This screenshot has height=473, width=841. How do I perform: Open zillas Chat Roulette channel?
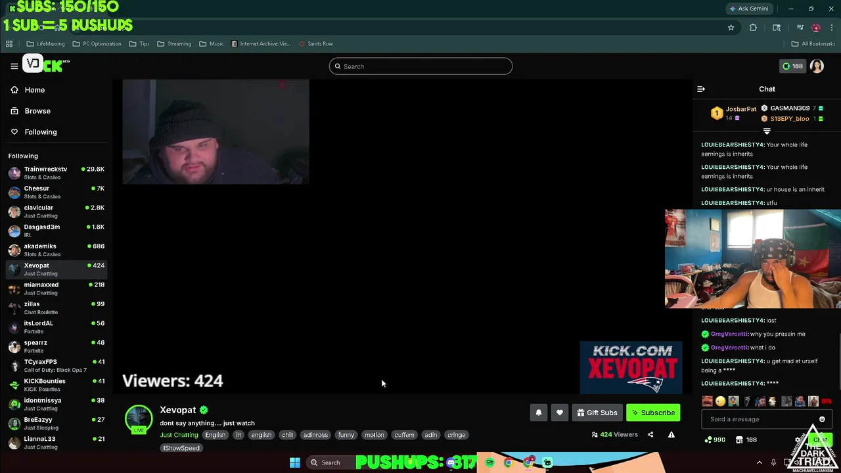click(x=56, y=307)
